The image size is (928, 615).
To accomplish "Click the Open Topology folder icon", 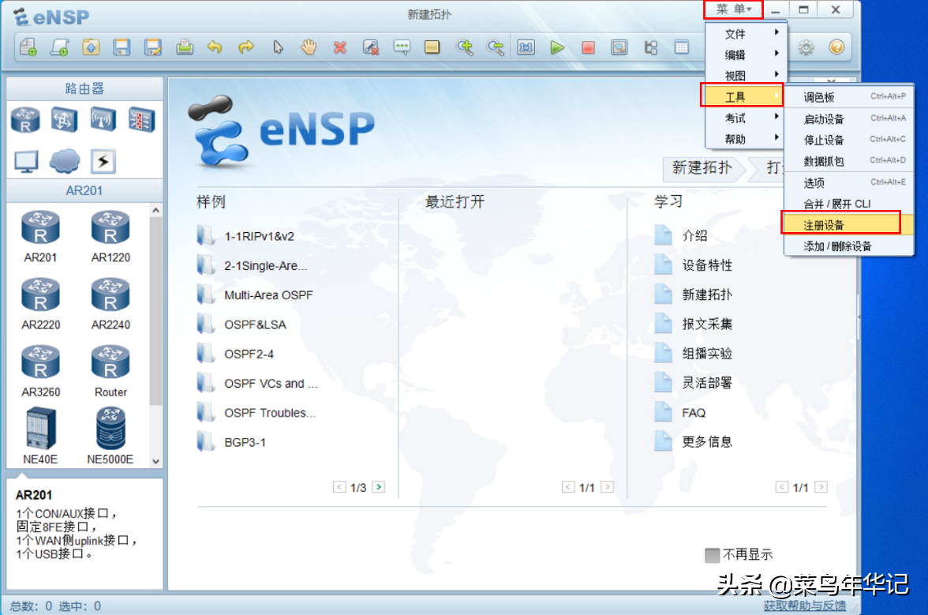I will tap(91, 47).
